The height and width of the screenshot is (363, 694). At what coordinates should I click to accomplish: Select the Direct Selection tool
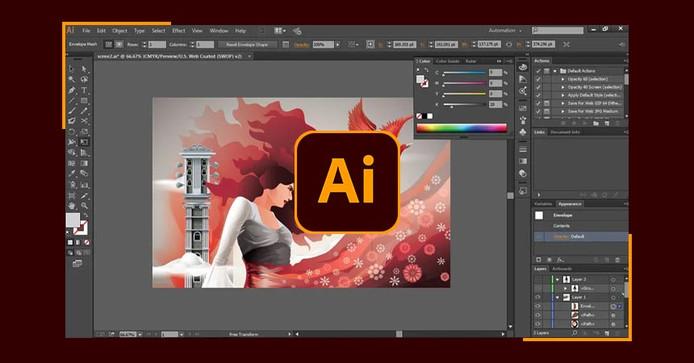84,69
